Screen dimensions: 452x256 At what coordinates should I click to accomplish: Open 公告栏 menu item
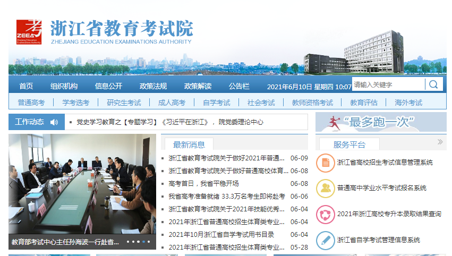[239, 86]
